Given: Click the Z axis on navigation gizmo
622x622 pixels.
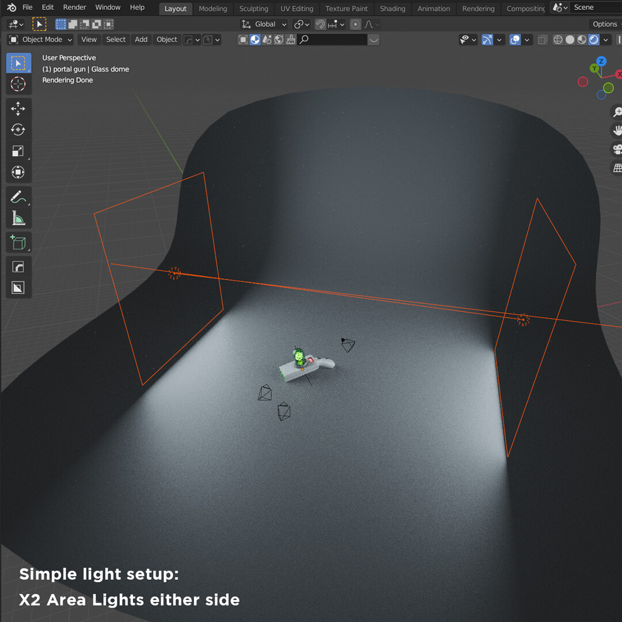Looking at the screenshot, I should pos(601,62).
